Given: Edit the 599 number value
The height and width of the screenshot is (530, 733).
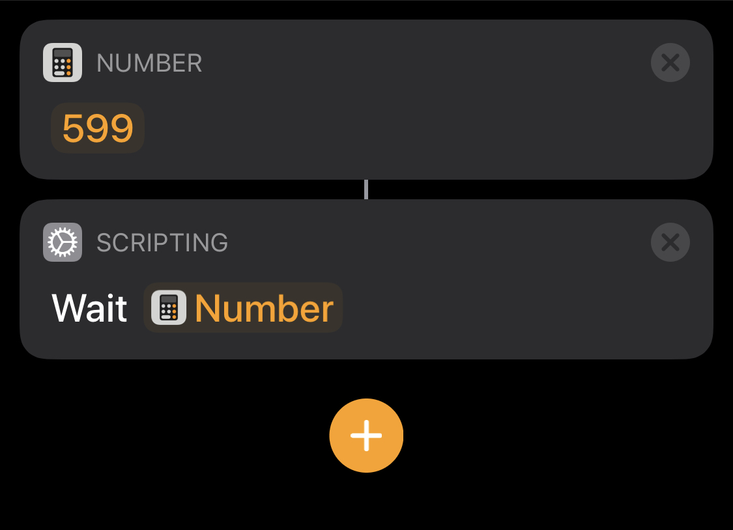Looking at the screenshot, I should tap(98, 128).
